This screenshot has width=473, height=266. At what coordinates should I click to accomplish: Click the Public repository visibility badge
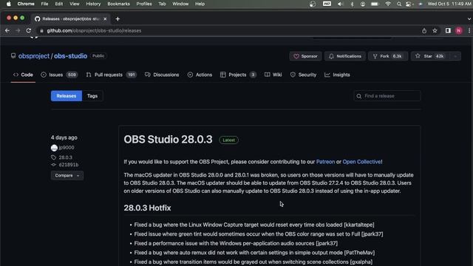(x=98, y=56)
